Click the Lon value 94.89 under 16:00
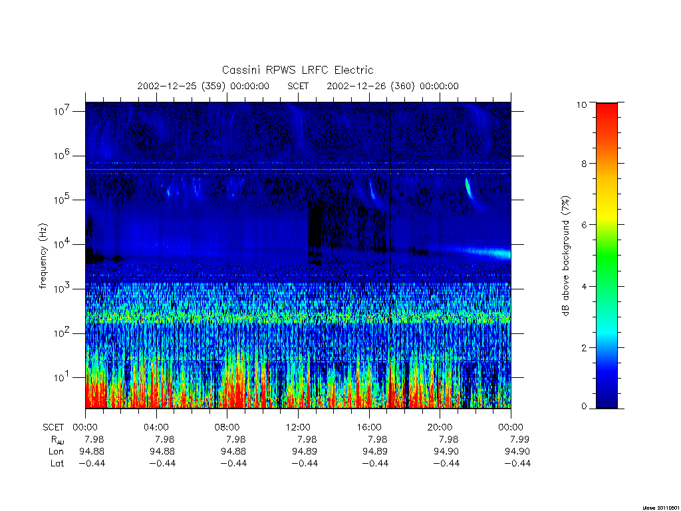The width and height of the screenshot is (681, 511). [x=375, y=452]
